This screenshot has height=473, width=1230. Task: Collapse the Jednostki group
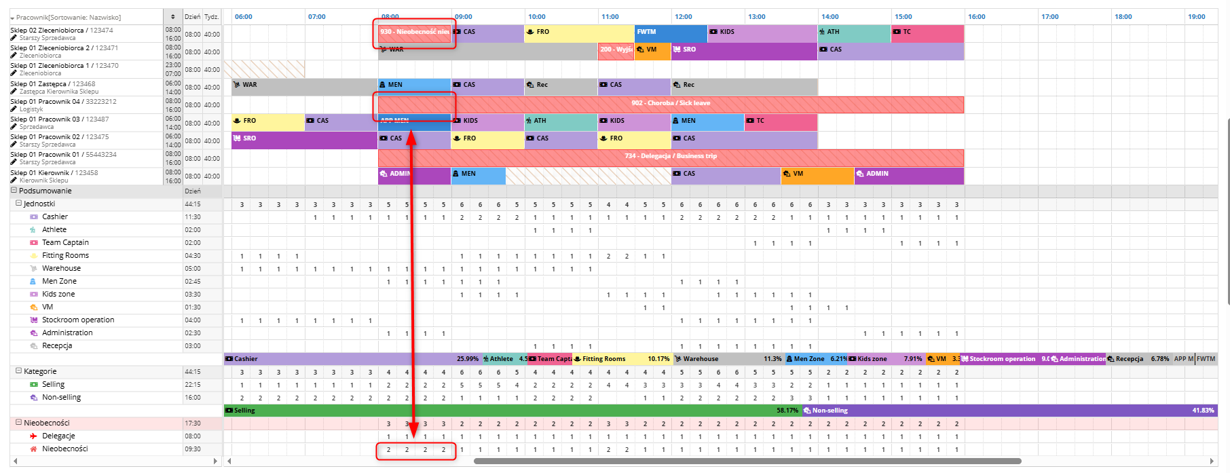pos(19,204)
